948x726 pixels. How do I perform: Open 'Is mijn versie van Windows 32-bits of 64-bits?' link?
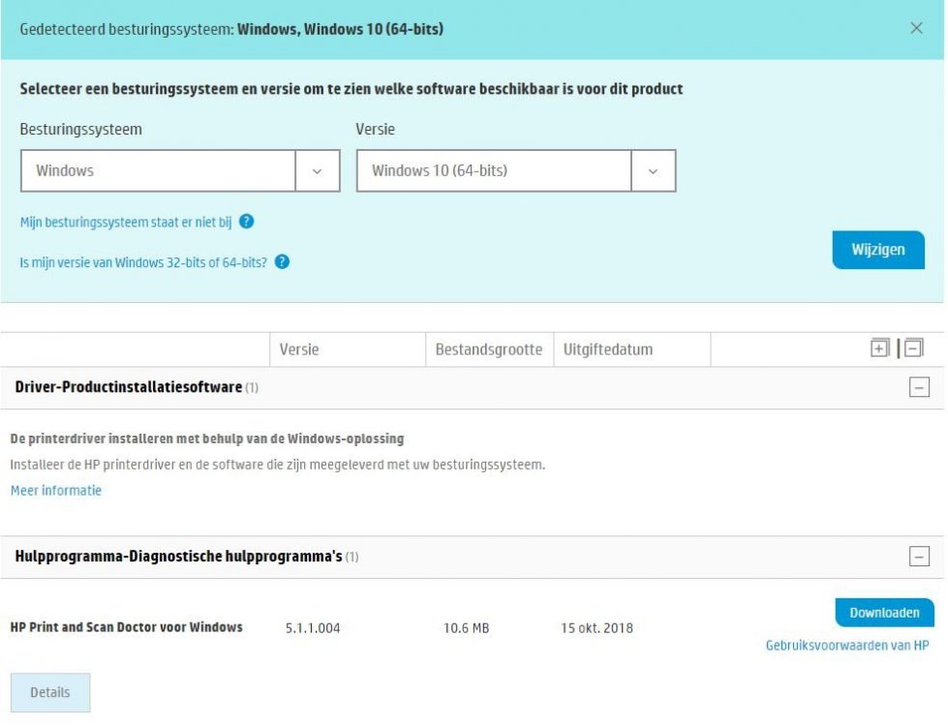(143, 262)
